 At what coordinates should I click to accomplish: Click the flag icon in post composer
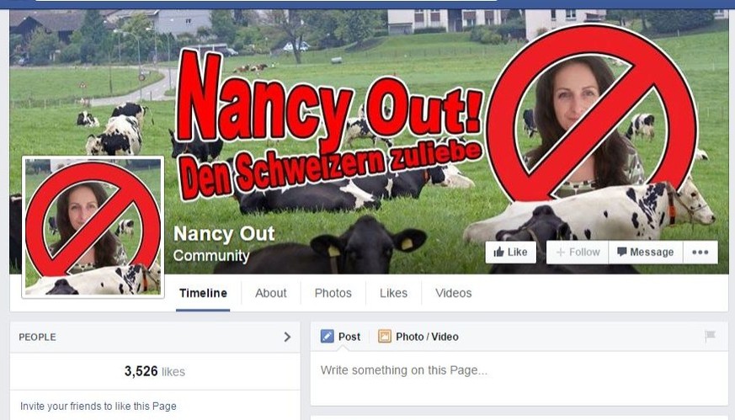pyautogui.click(x=710, y=335)
